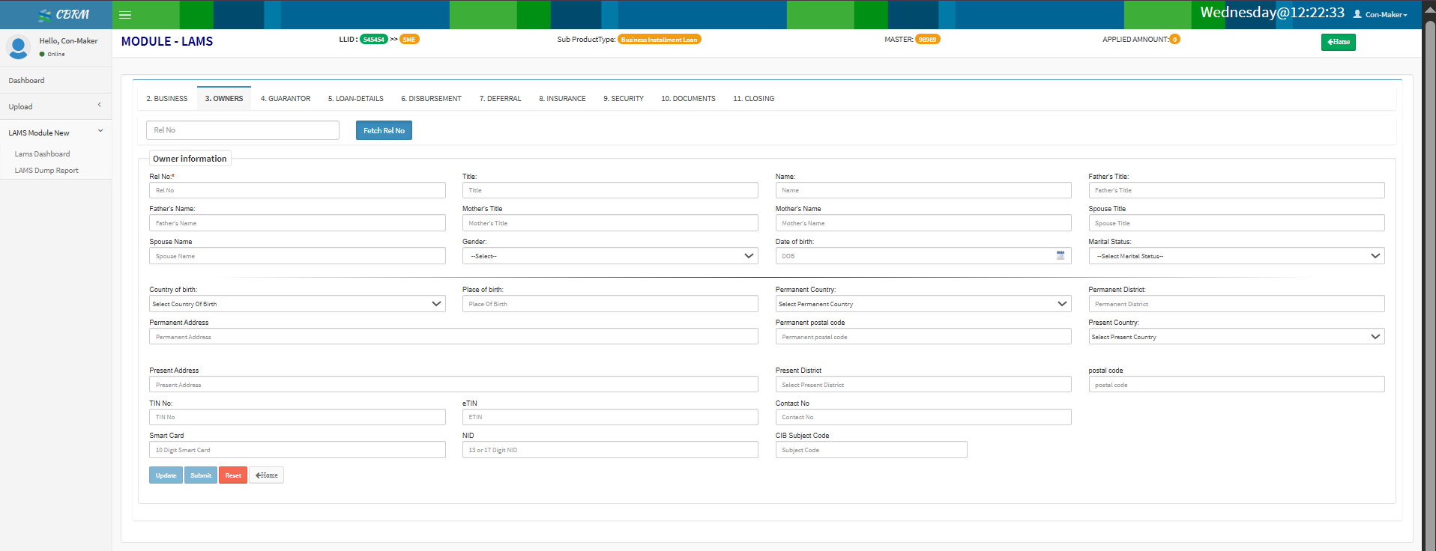Screen dimensions: 1436x551
Task: Switch to the 9. SECURITY tab
Action: [623, 99]
